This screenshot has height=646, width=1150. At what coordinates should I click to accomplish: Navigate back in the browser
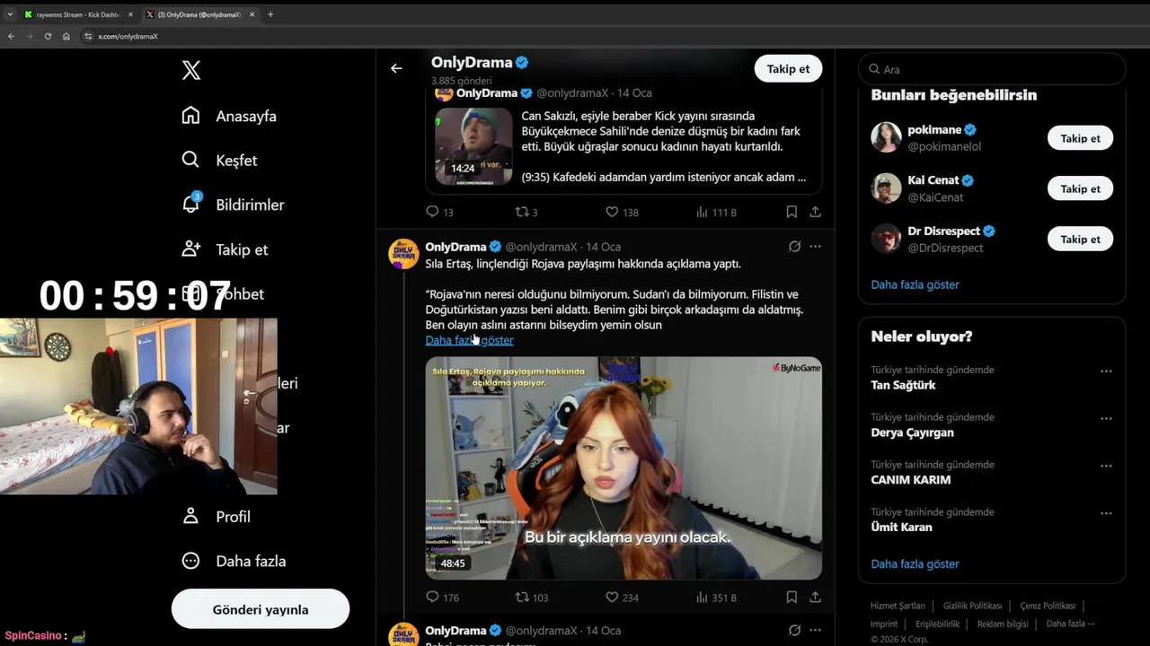tap(11, 36)
